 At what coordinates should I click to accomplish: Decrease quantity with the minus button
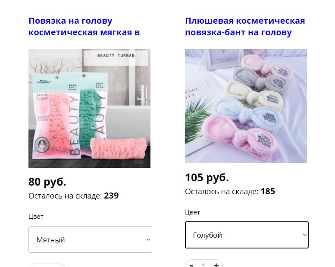click(191, 265)
